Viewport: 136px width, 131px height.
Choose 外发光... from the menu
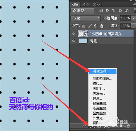click(103, 118)
